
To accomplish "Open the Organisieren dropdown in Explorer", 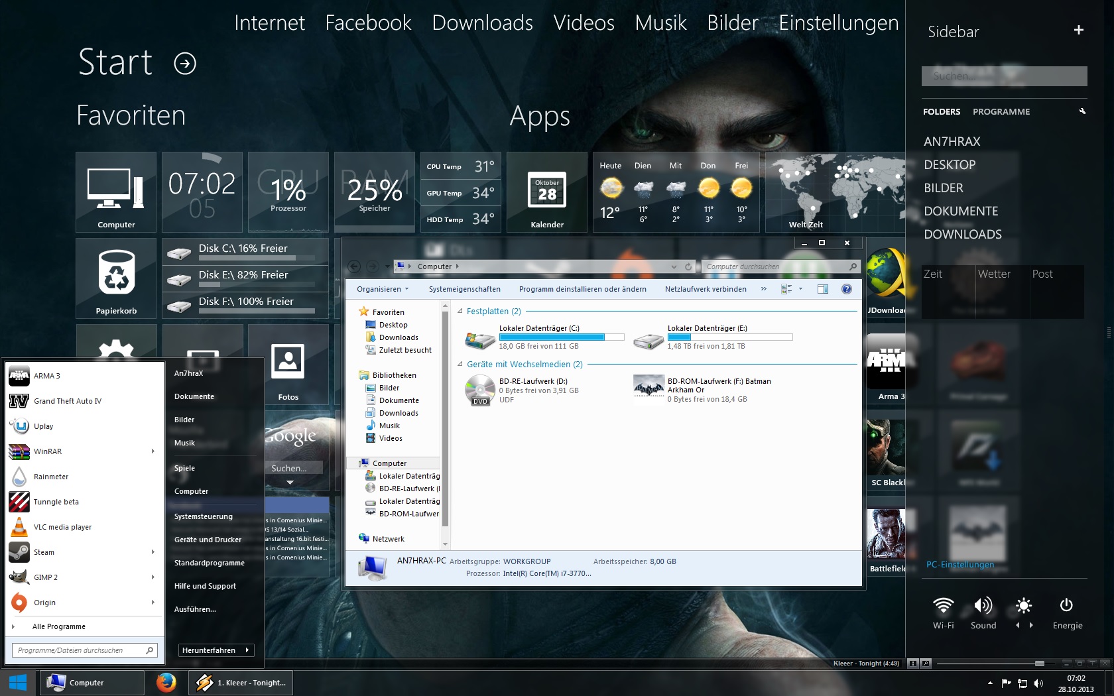I will [x=383, y=289].
